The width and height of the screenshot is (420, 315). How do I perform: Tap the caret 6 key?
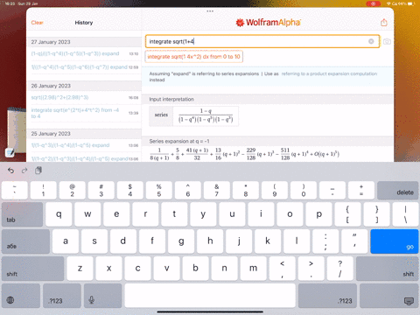pyautogui.click(x=188, y=191)
